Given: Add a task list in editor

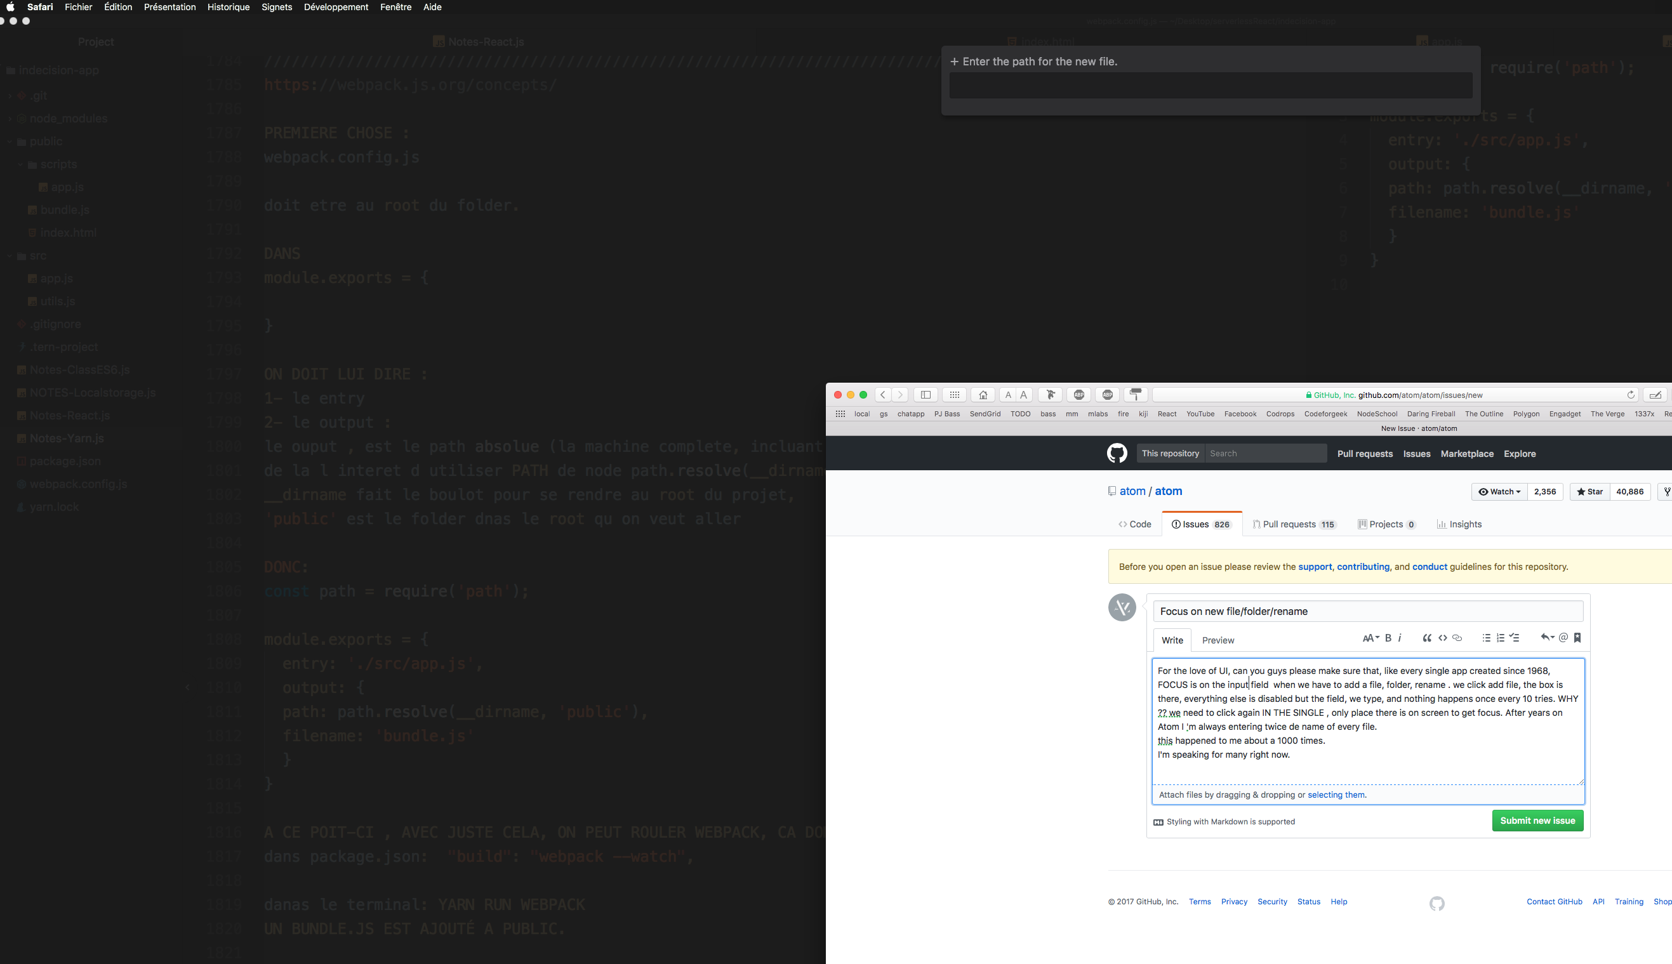Looking at the screenshot, I should coord(1515,638).
